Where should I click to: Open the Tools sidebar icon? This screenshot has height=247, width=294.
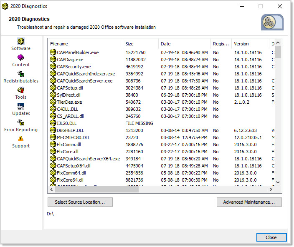[x=21, y=90]
